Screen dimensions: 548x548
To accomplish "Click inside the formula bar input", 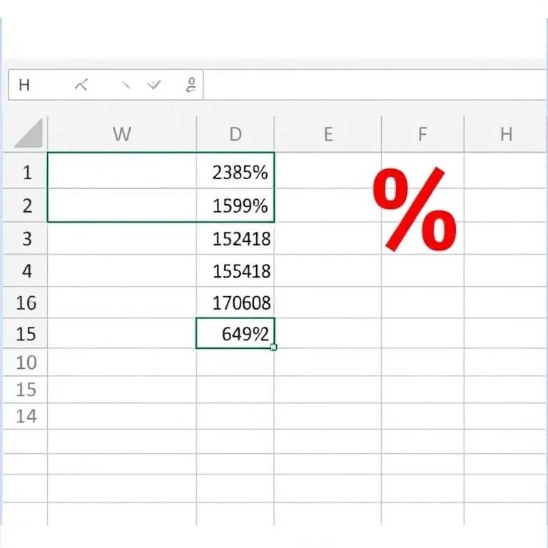I will click(x=371, y=86).
